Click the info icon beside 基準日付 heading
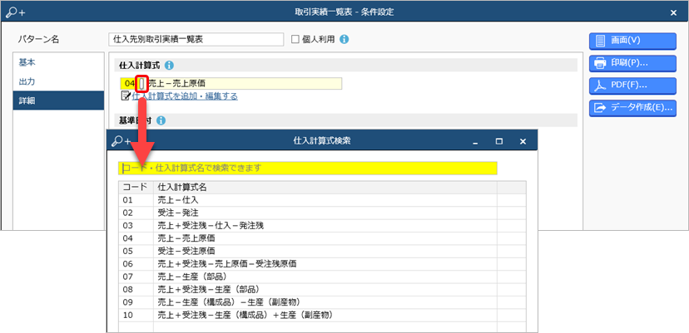The height and width of the screenshot is (333, 689). coord(161,120)
